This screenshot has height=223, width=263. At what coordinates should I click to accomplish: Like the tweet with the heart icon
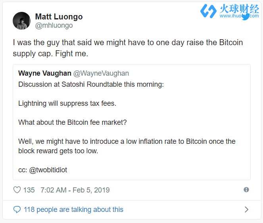pyautogui.click(x=17, y=190)
